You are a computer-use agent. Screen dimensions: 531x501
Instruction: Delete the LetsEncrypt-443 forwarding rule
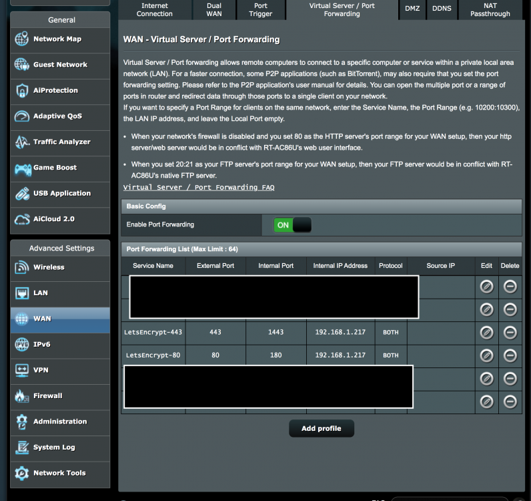[510, 333]
